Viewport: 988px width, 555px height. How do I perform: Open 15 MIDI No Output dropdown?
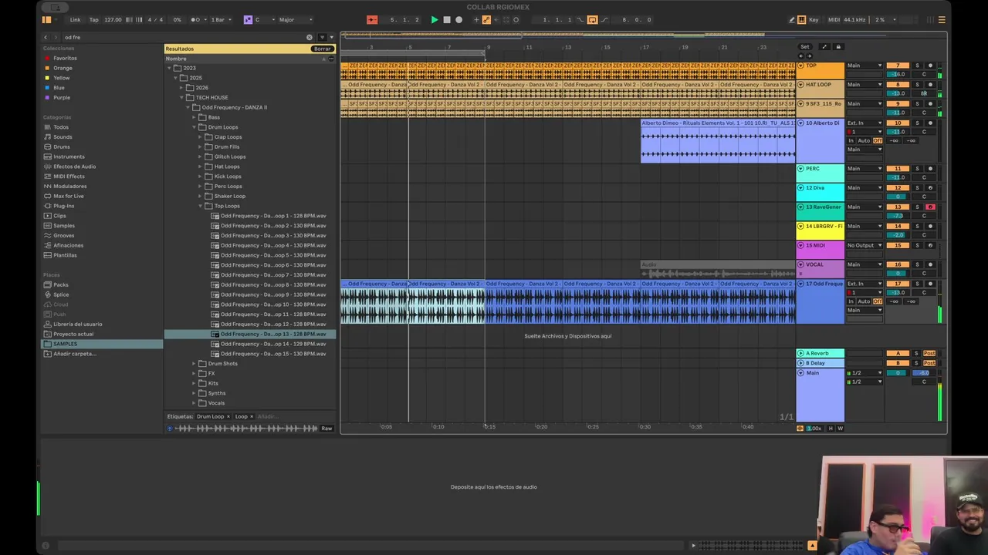864,246
